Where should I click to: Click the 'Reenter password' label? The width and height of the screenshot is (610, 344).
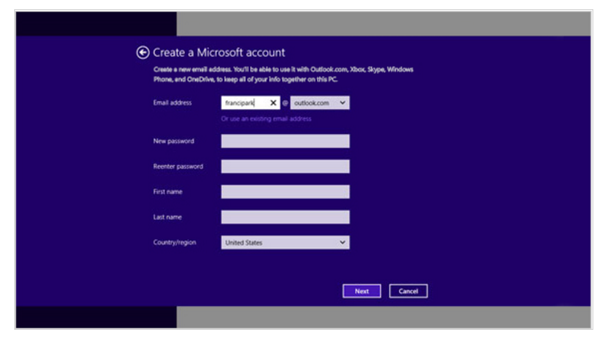(x=178, y=167)
